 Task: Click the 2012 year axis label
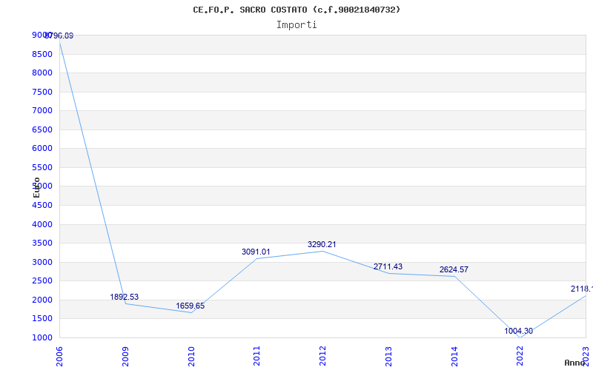(x=323, y=357)
